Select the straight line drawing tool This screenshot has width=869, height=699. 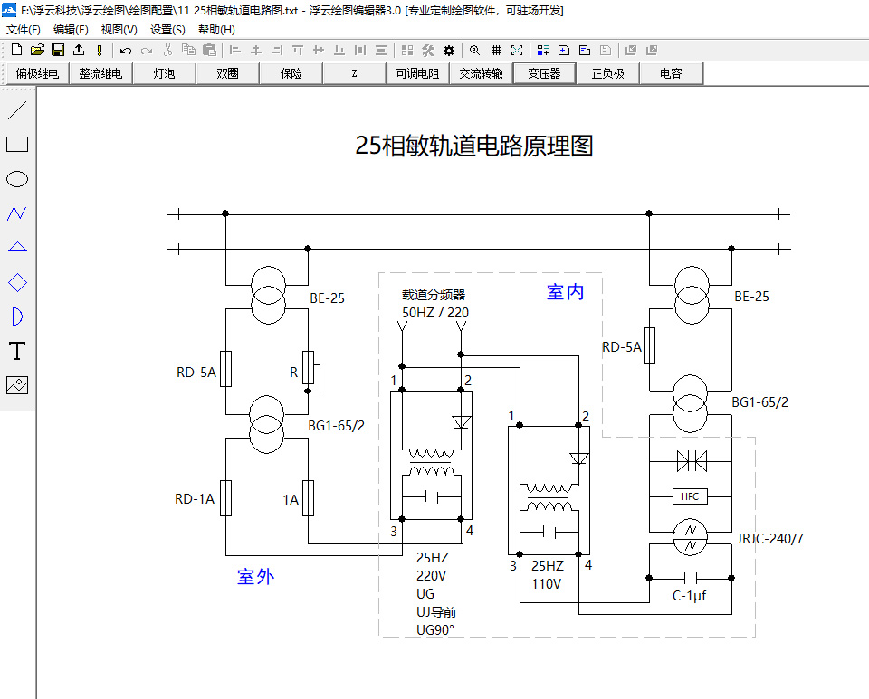coord(17,110)
